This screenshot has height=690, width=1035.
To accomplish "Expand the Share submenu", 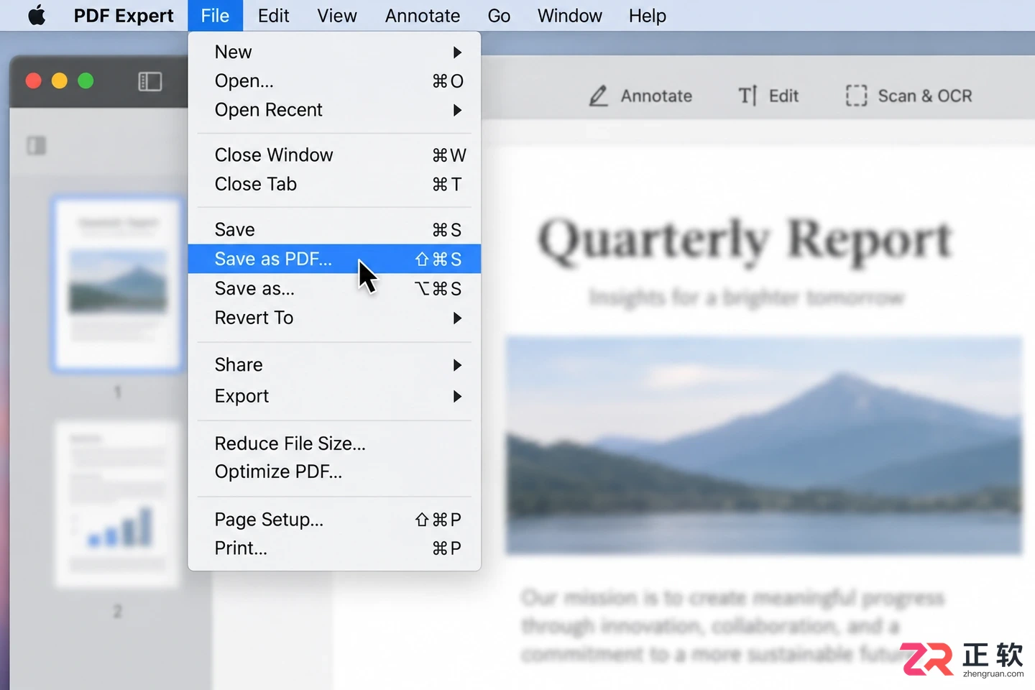I will (334, 365).
